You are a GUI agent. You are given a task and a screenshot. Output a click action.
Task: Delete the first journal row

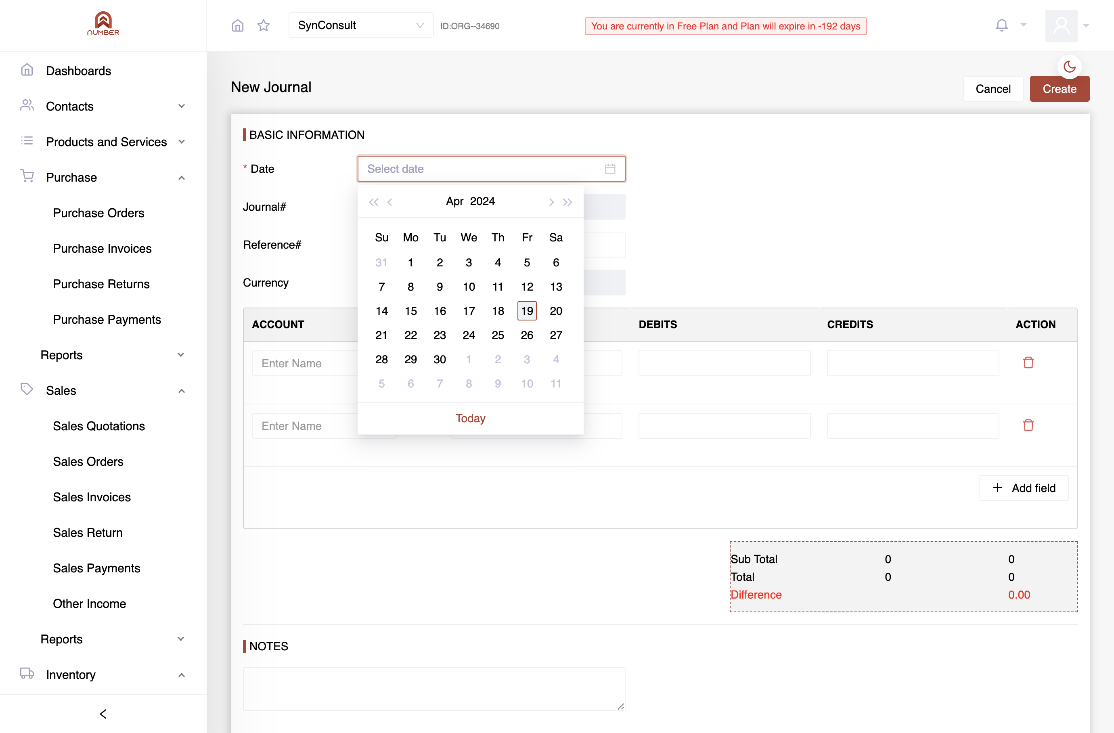click(1028, 363)
